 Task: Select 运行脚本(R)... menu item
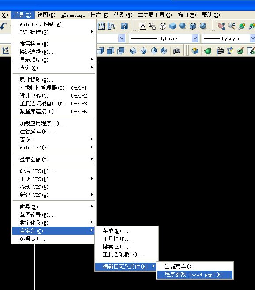(54, 131)
